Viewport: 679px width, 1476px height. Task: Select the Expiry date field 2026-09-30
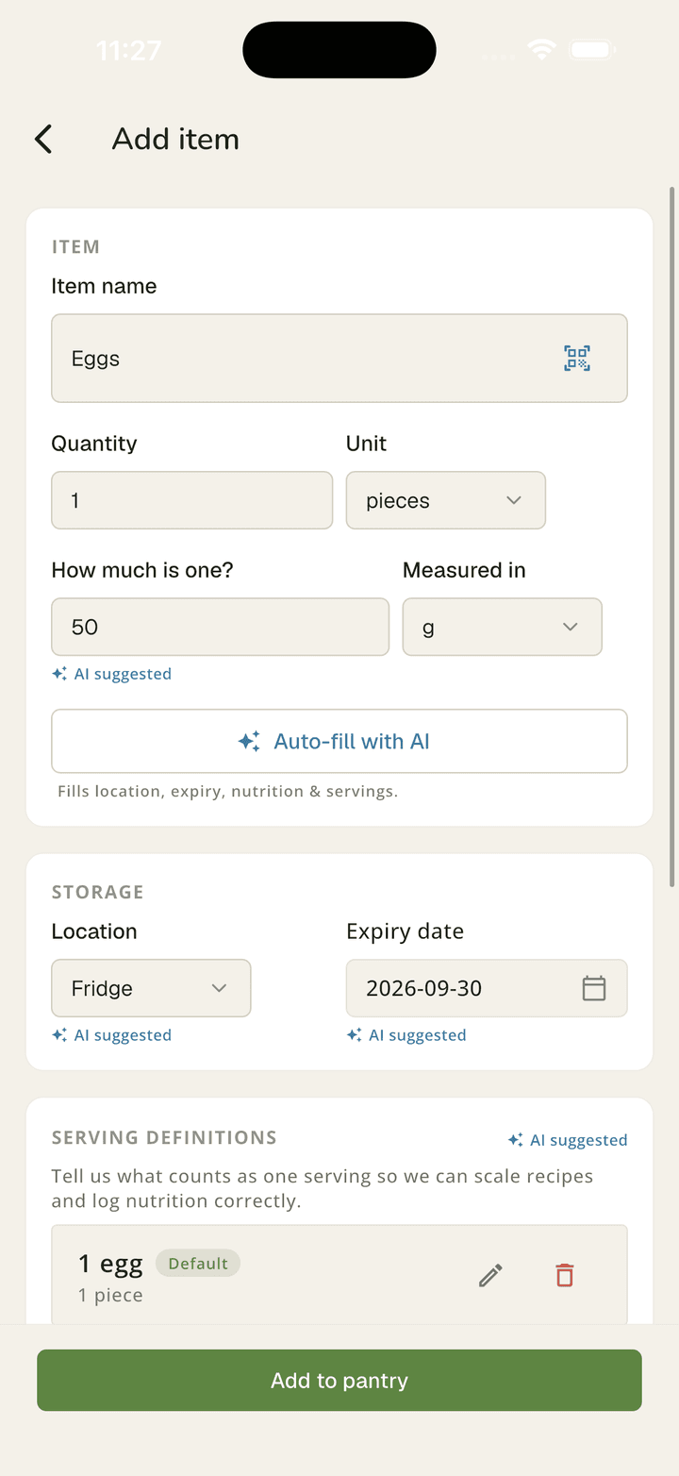coord(487,988)
